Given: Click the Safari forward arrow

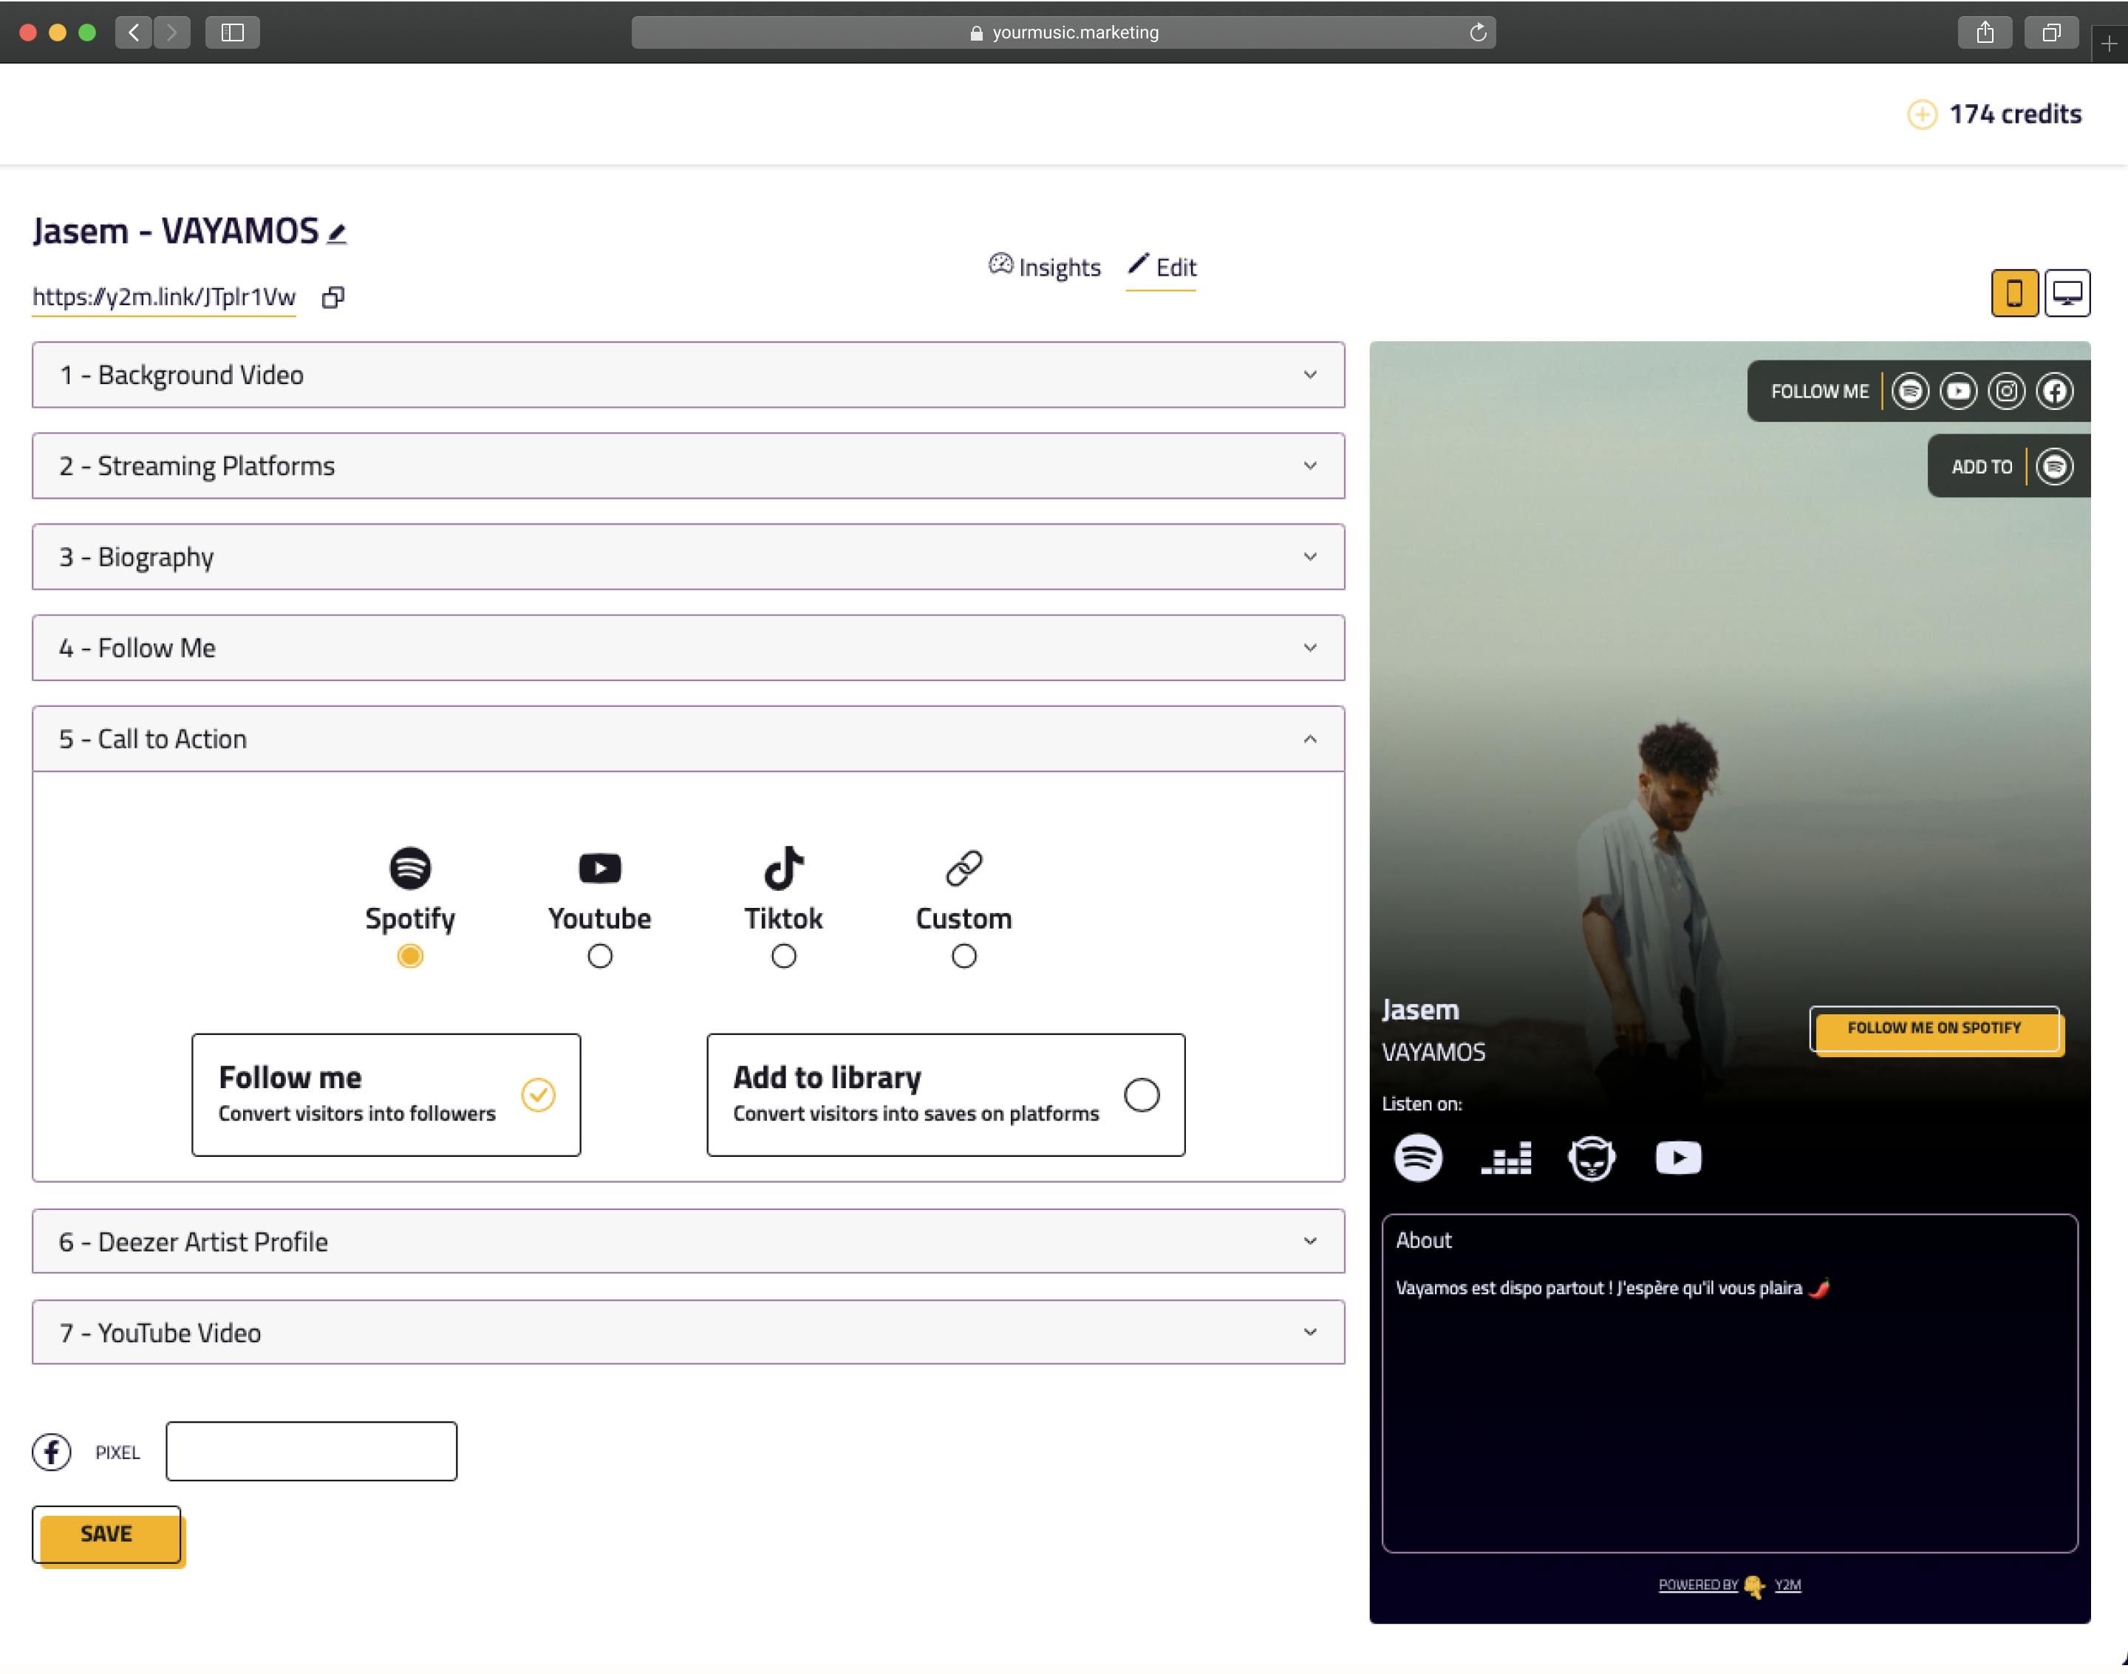Looking at the screenshot, I should click(x=171, y=33).
